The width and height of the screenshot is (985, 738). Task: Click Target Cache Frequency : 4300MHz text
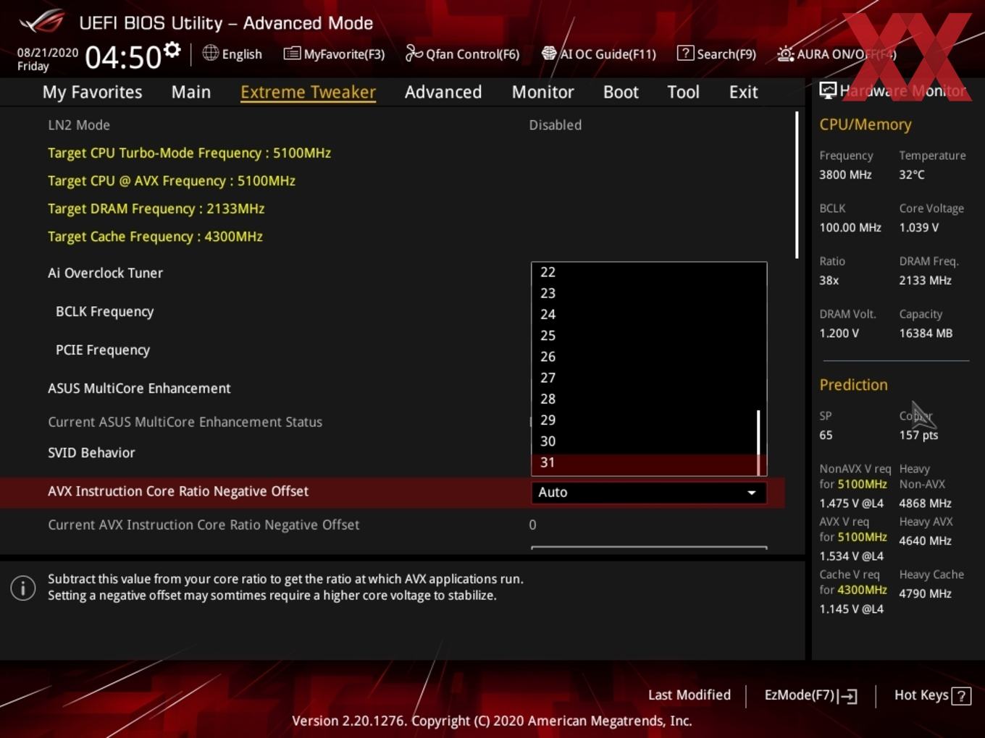click(x=155, y=237)
